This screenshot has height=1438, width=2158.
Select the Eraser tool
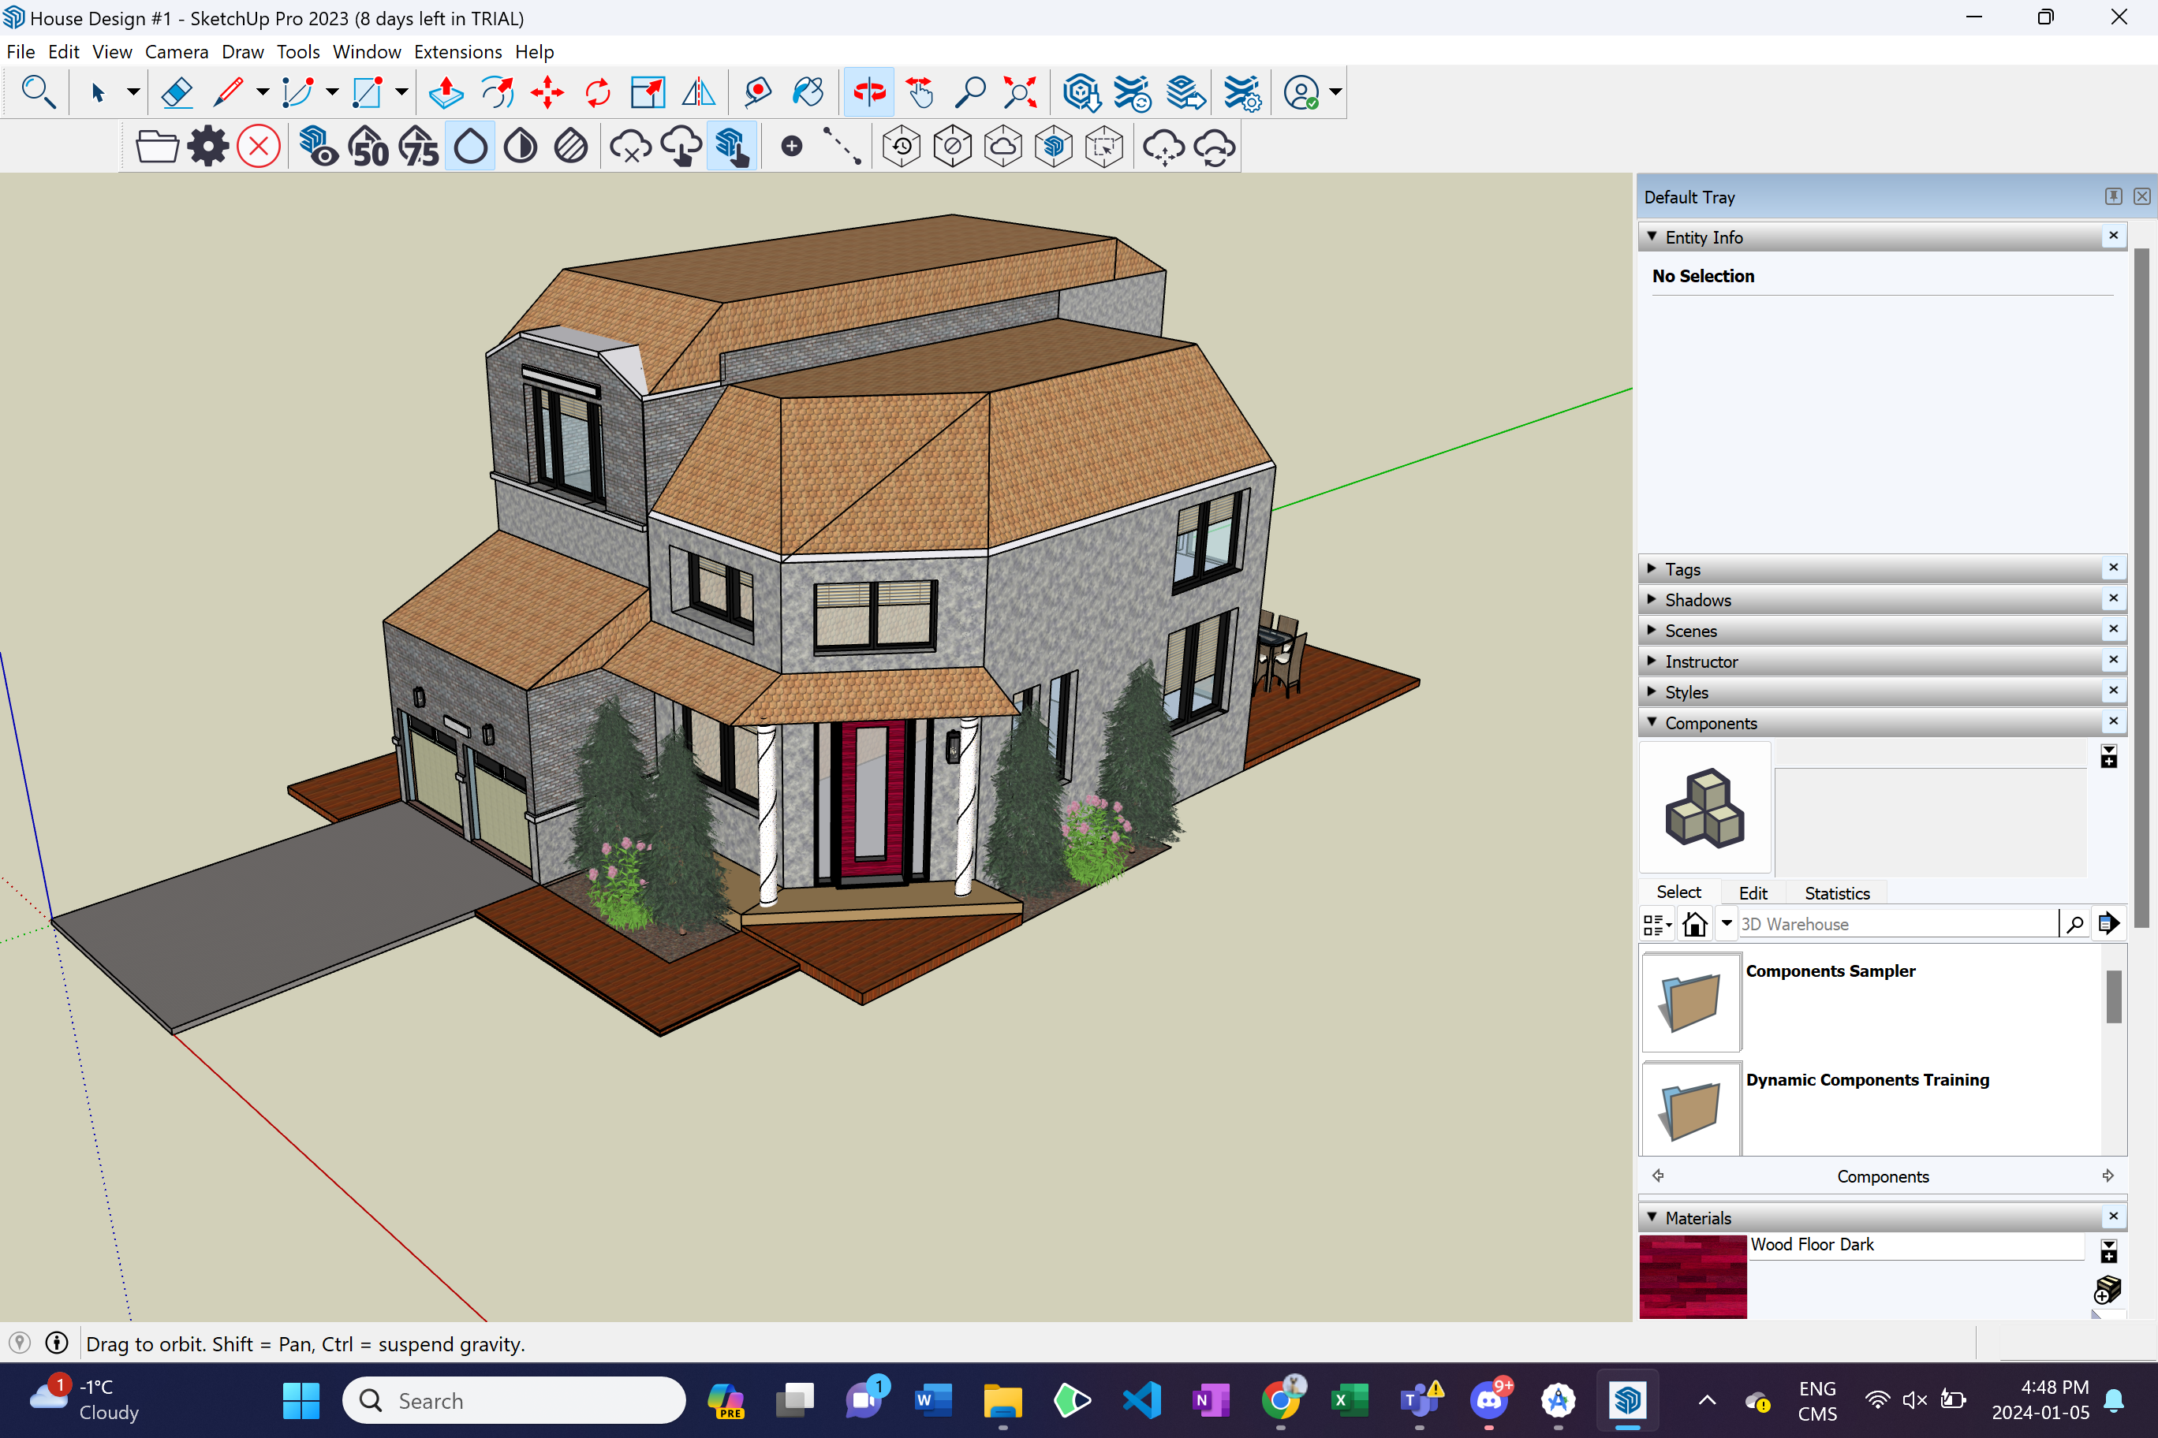[x=176, y=91]
